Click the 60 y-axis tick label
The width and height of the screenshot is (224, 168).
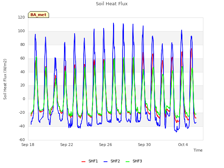click(x=22, y=58)
